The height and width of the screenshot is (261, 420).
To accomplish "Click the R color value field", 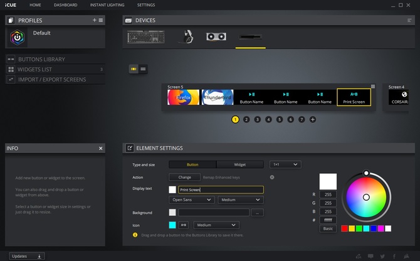I will coord(328,194).
